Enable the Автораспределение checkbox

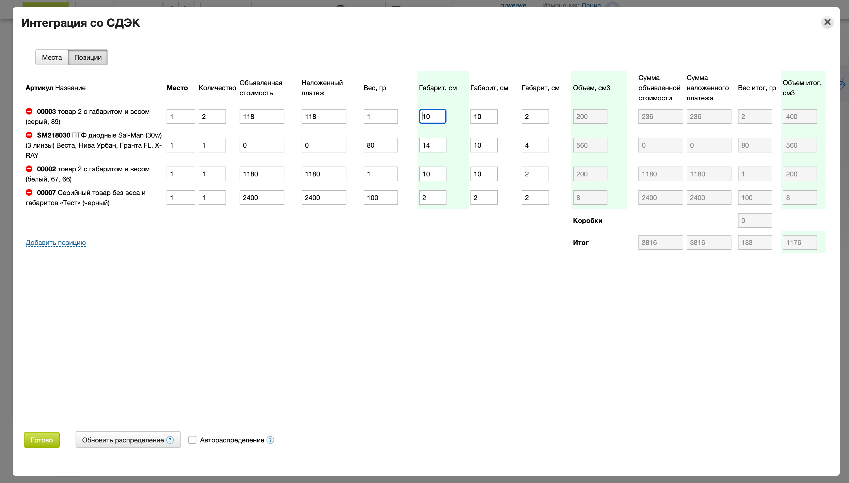click(192, 440)
